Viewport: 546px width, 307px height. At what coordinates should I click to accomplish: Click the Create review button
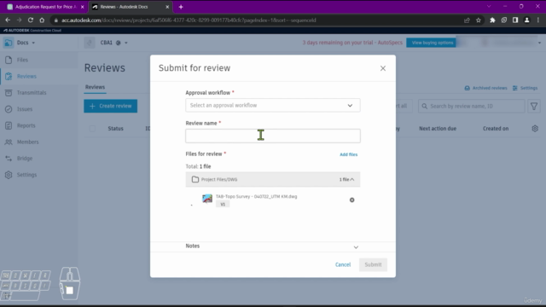pyautogui.click(x=110, y=106)
